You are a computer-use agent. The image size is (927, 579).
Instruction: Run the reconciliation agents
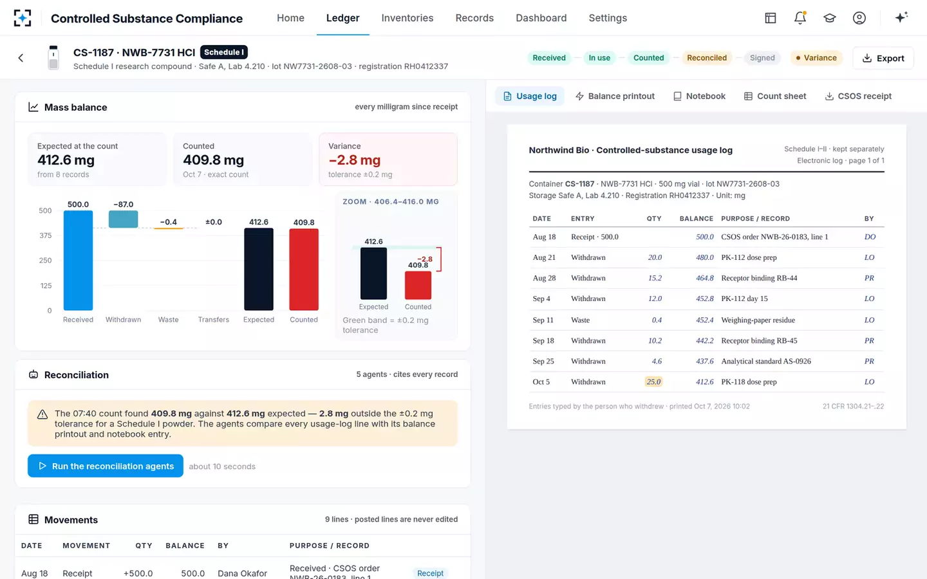pyautogui.click(x=106, y=466)
